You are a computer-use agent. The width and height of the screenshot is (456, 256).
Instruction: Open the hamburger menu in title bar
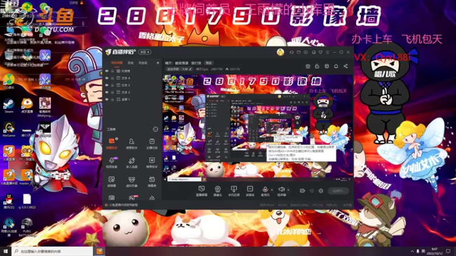(x=327, y=52)
